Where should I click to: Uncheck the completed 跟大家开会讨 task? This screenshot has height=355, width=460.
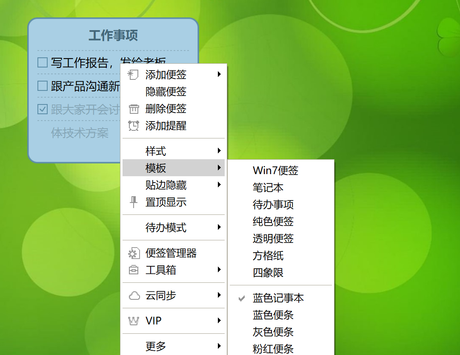coord(42,110)
